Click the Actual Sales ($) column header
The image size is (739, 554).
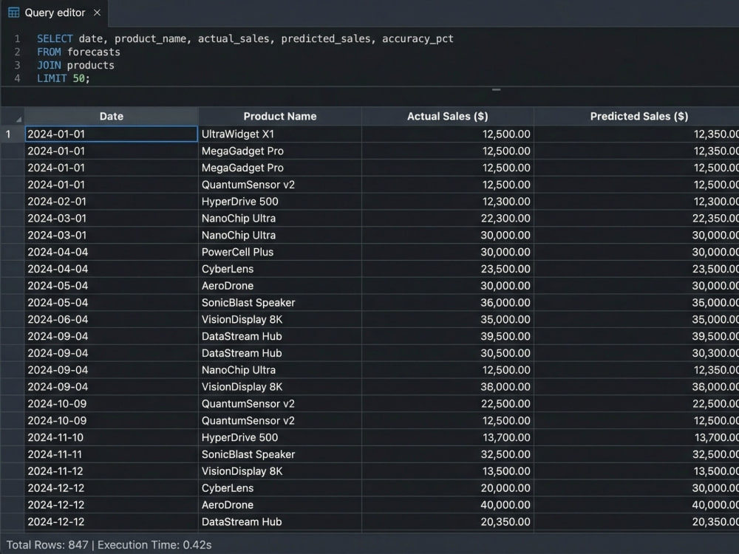coord(448,117)
